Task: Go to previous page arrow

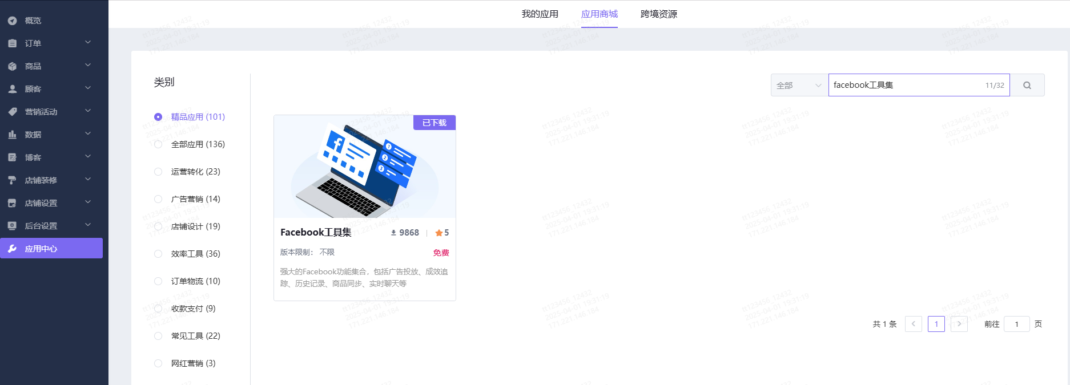Action: 914,324
